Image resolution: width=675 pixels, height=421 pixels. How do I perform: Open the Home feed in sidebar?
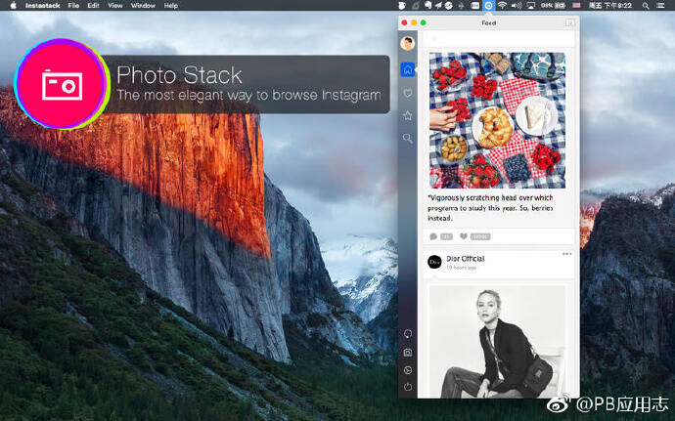407,69
